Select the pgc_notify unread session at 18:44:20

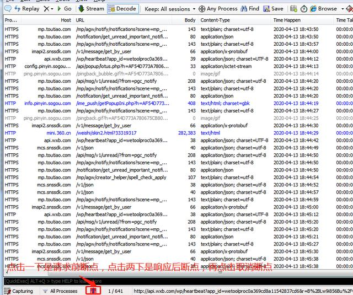tap(178, 81)
